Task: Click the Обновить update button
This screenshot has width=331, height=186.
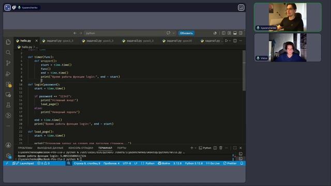Action: (186, 33)
